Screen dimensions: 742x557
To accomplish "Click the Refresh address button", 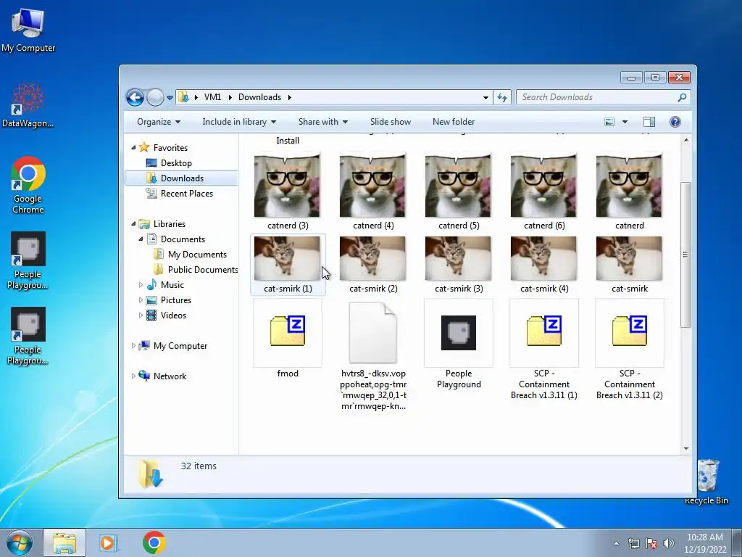I will (x=502, y=98).
